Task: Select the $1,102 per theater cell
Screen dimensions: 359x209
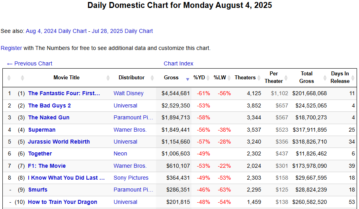Action: click(x=279, y=93)
